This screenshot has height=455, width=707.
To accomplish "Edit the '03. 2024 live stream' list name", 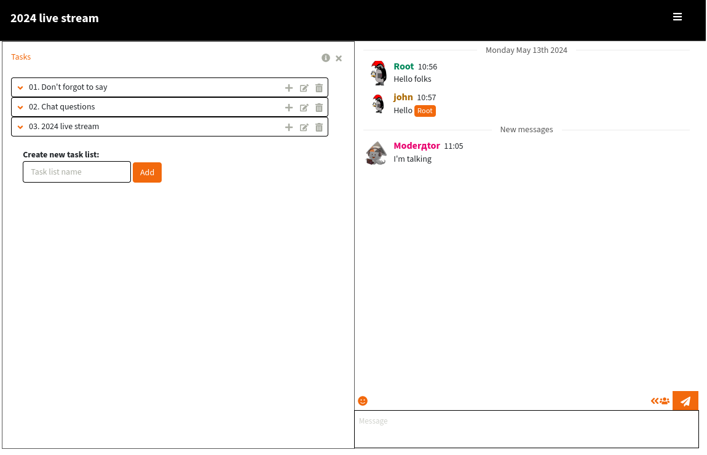I will 304,127.
